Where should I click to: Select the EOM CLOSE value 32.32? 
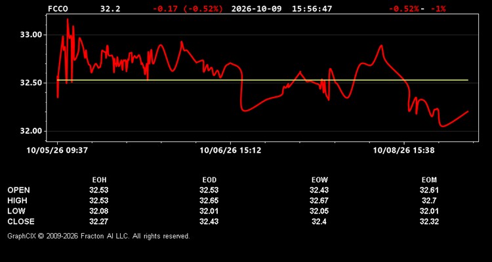[429, 221]
